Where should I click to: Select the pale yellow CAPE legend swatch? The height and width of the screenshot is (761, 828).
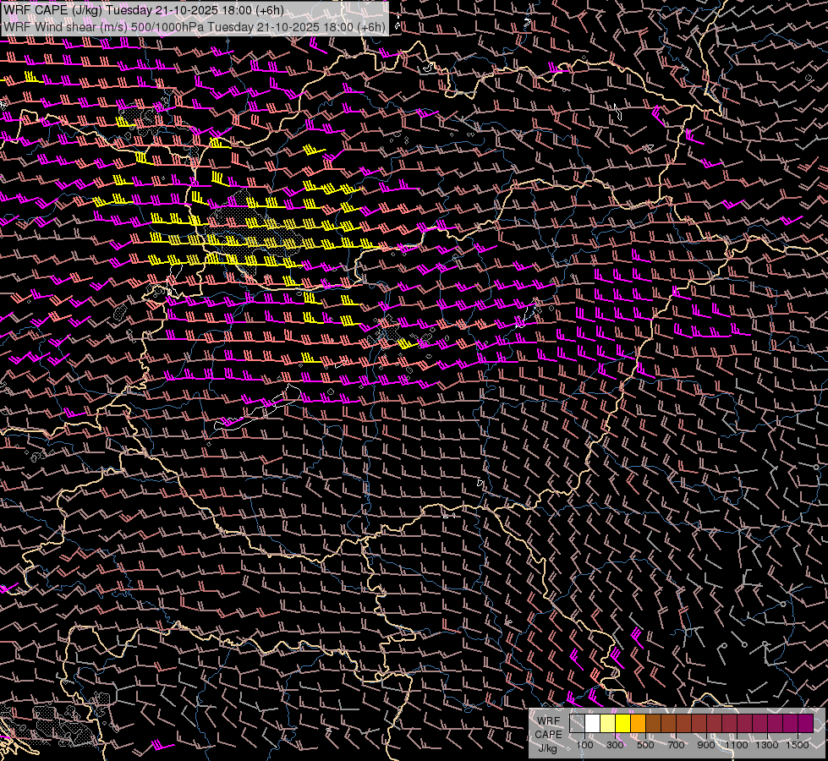tap(607, 724)
